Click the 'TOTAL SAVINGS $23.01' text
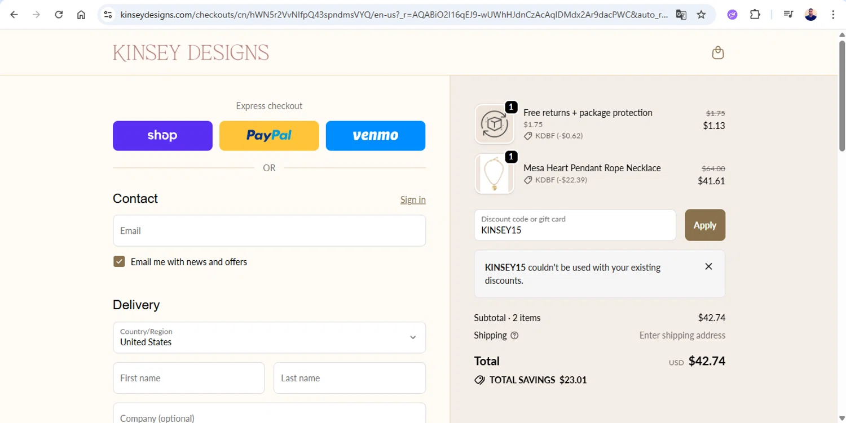 [538, 380]
